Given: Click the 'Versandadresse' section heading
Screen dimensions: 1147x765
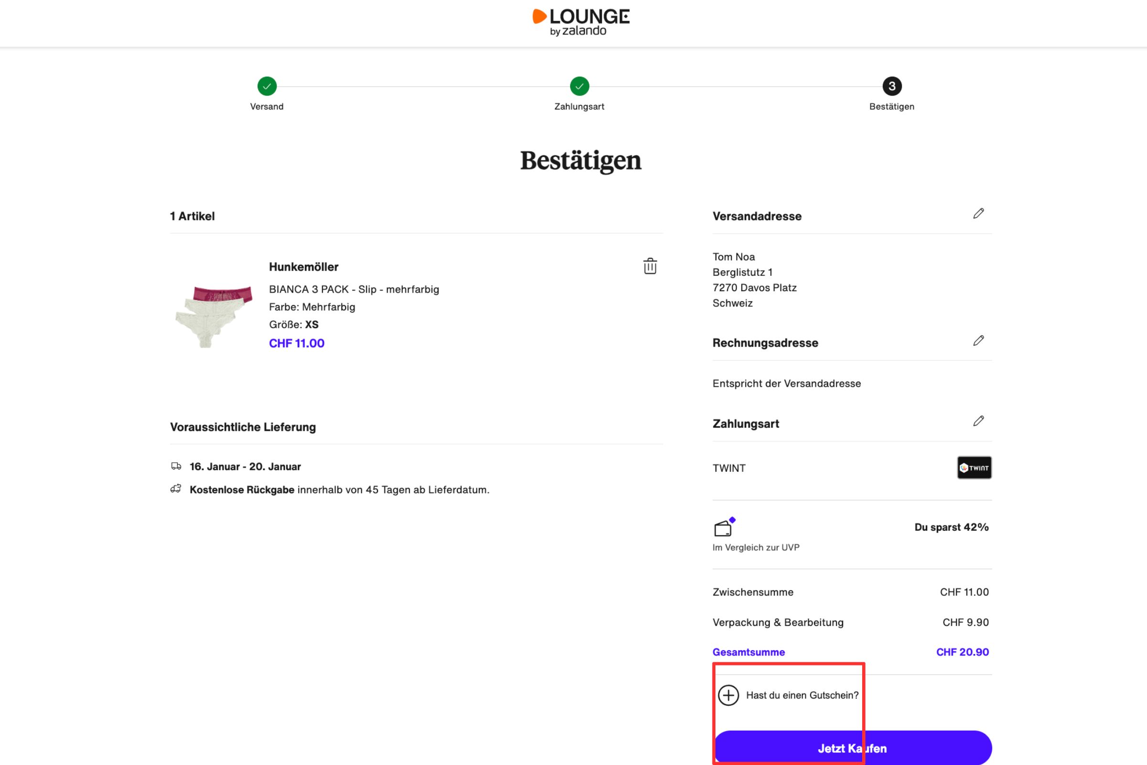Looking at the screenshot, I should coord(757,216).
